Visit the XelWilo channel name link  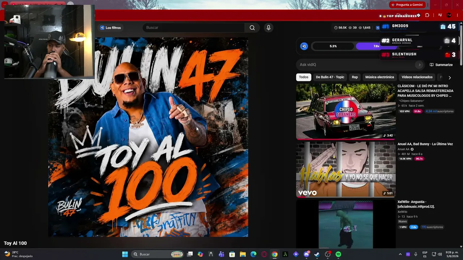click(402, 212)
